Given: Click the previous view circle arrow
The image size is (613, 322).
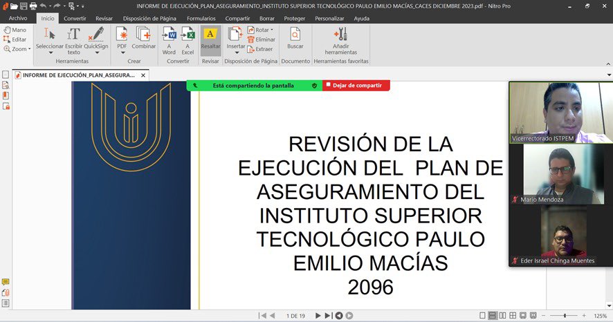Looking at the screenshot, I should click(x=339, y=315).
